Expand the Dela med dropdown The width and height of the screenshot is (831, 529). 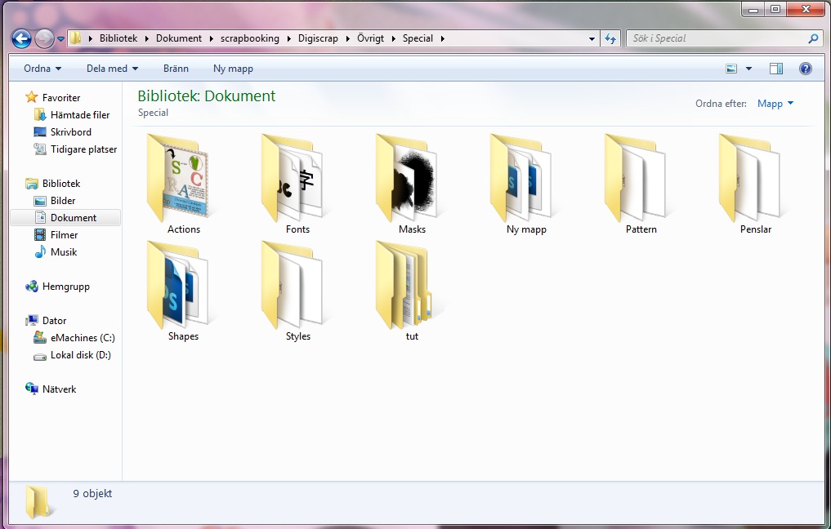(x=112, y=69)
